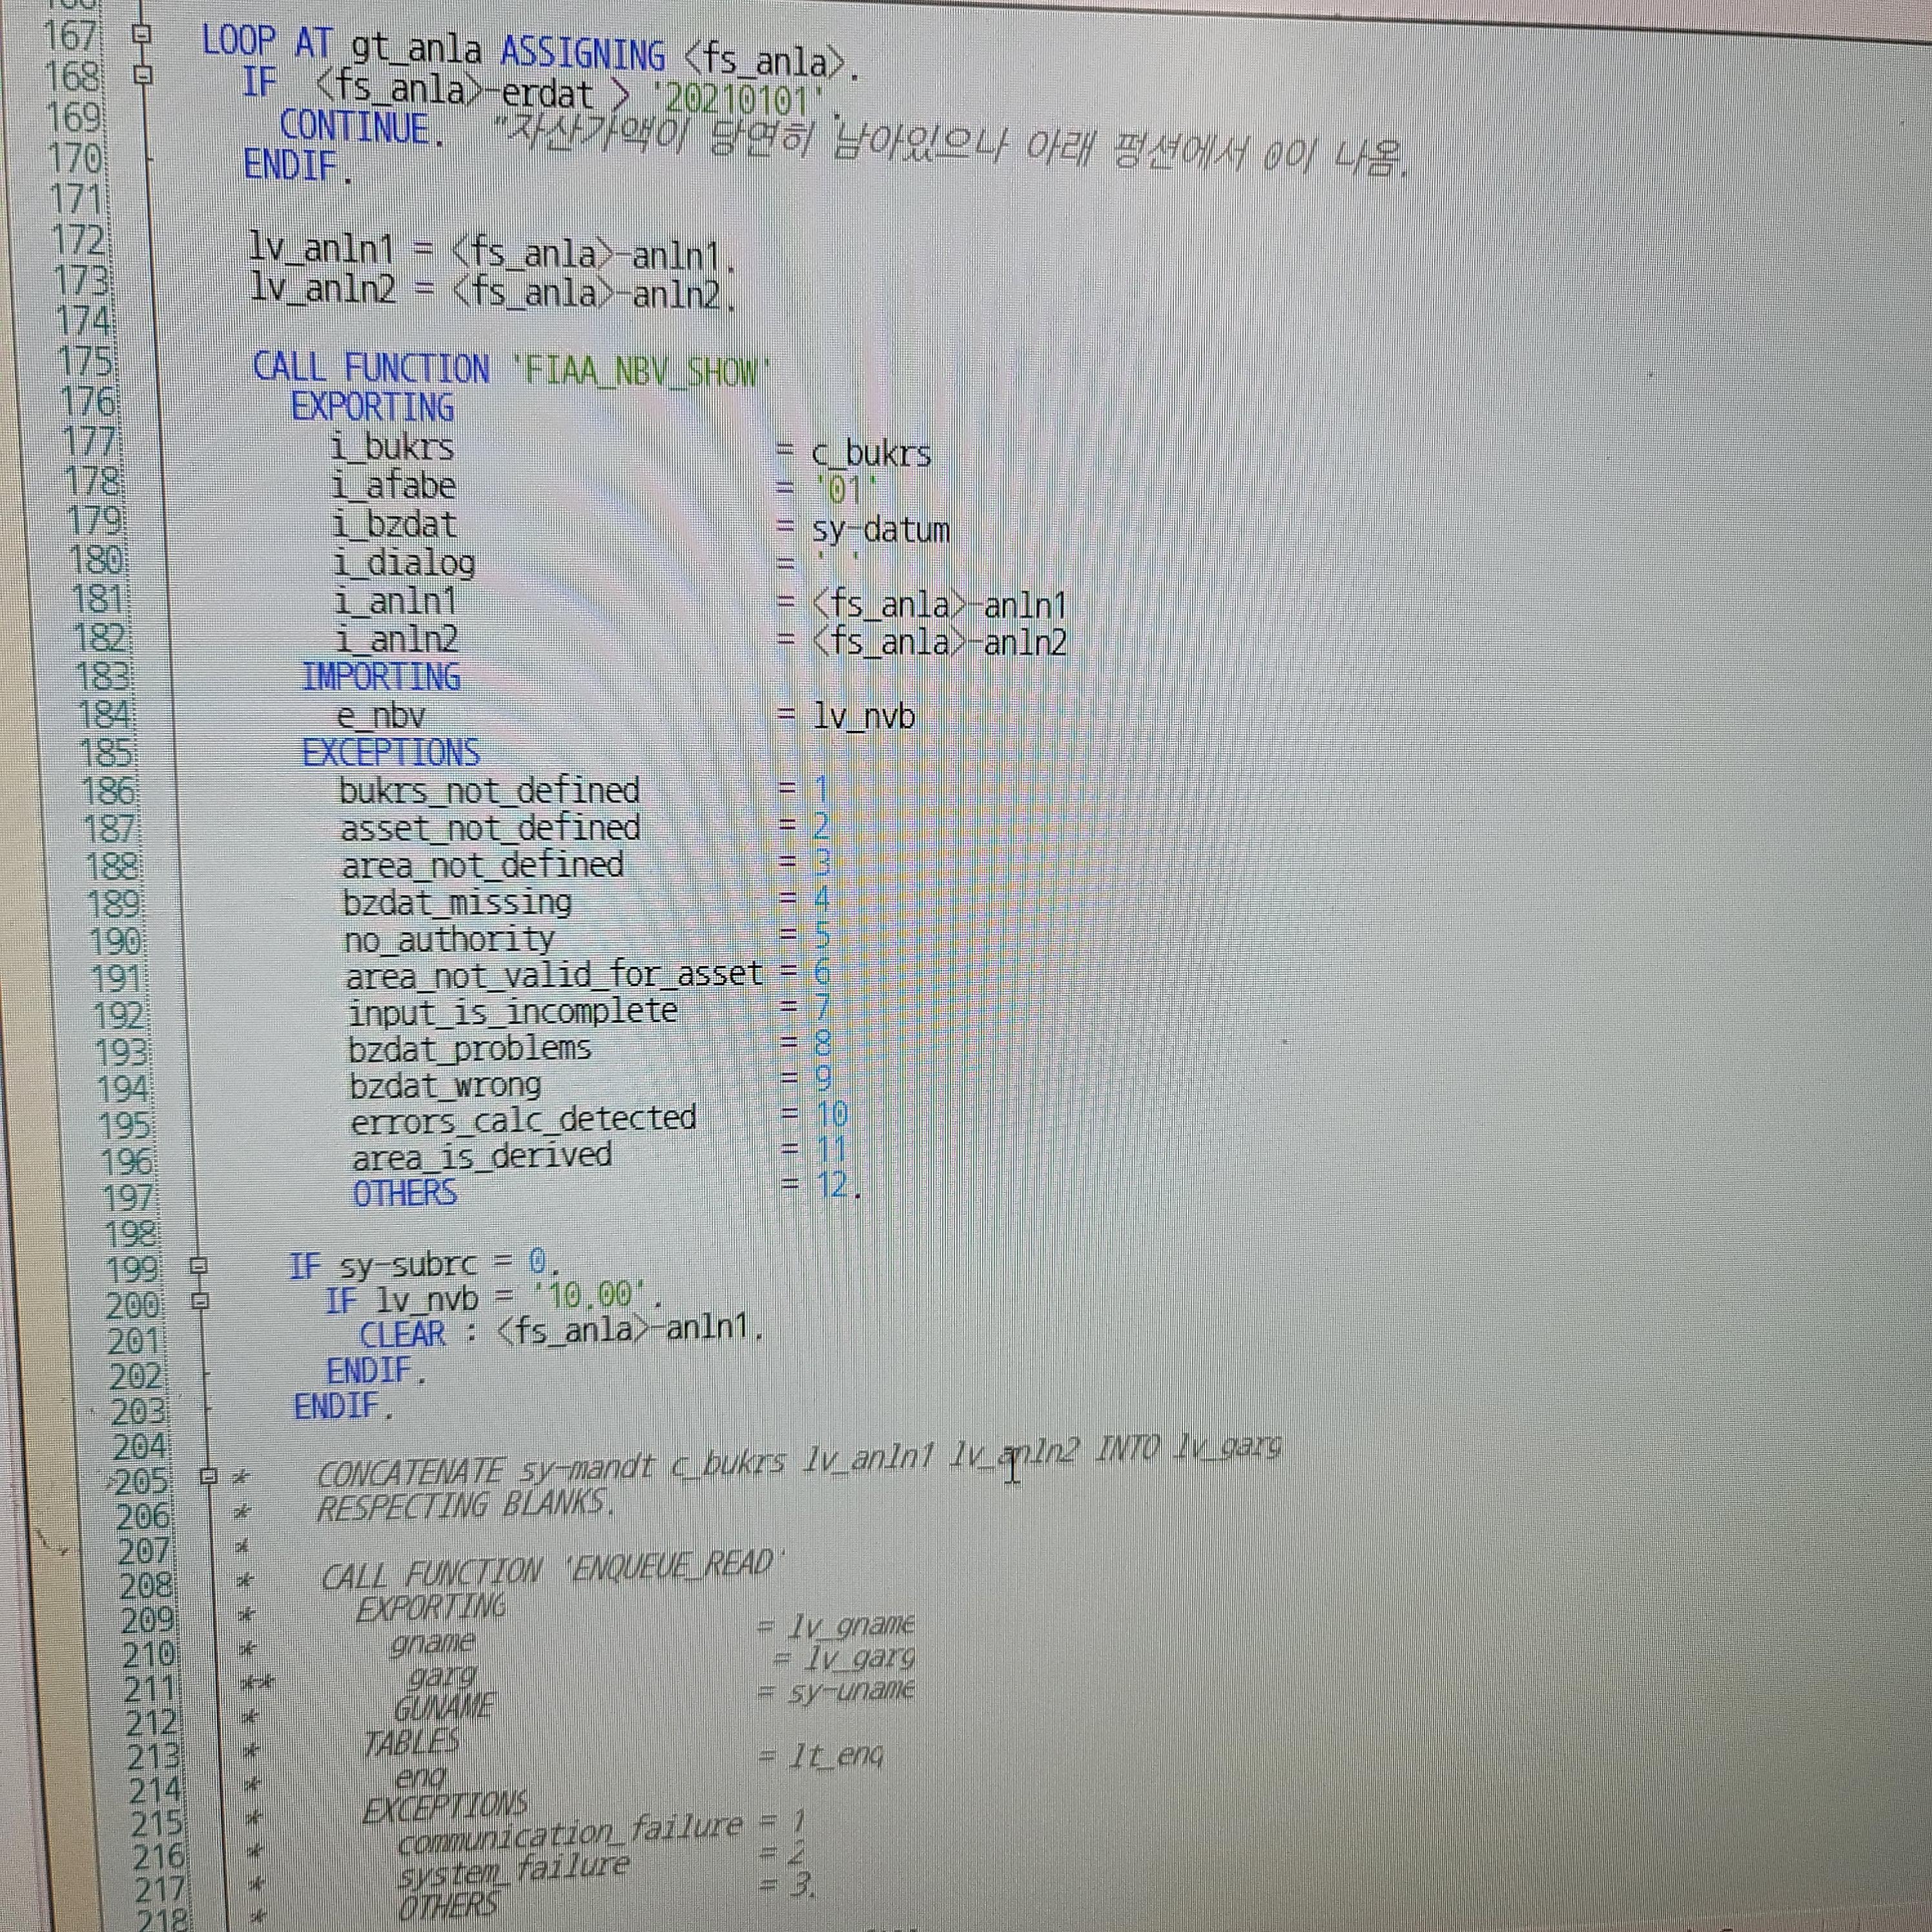Click the i_bukrs parameter
Image resolution: width=1932 pixels, height=1932 pixels.
[392, 447]
